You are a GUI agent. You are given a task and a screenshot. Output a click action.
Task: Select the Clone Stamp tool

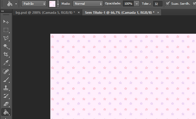6,88
